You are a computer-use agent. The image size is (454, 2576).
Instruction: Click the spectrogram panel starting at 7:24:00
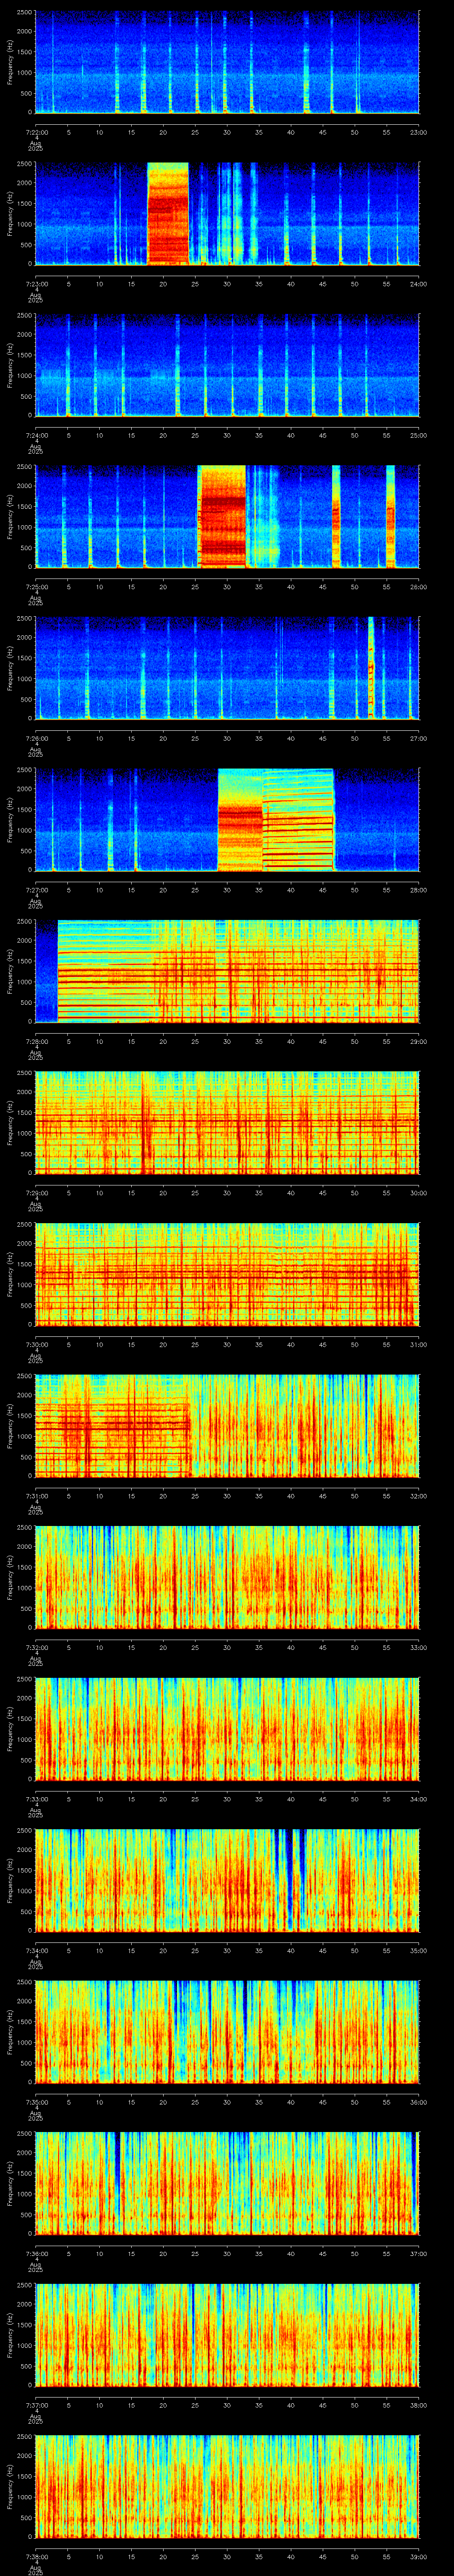[227, 364]
